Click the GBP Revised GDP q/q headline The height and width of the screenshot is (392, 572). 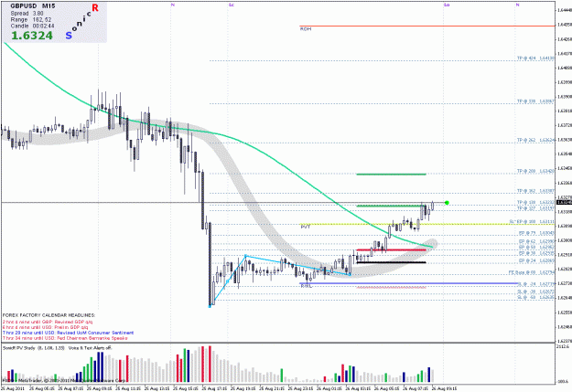[48, 322]
